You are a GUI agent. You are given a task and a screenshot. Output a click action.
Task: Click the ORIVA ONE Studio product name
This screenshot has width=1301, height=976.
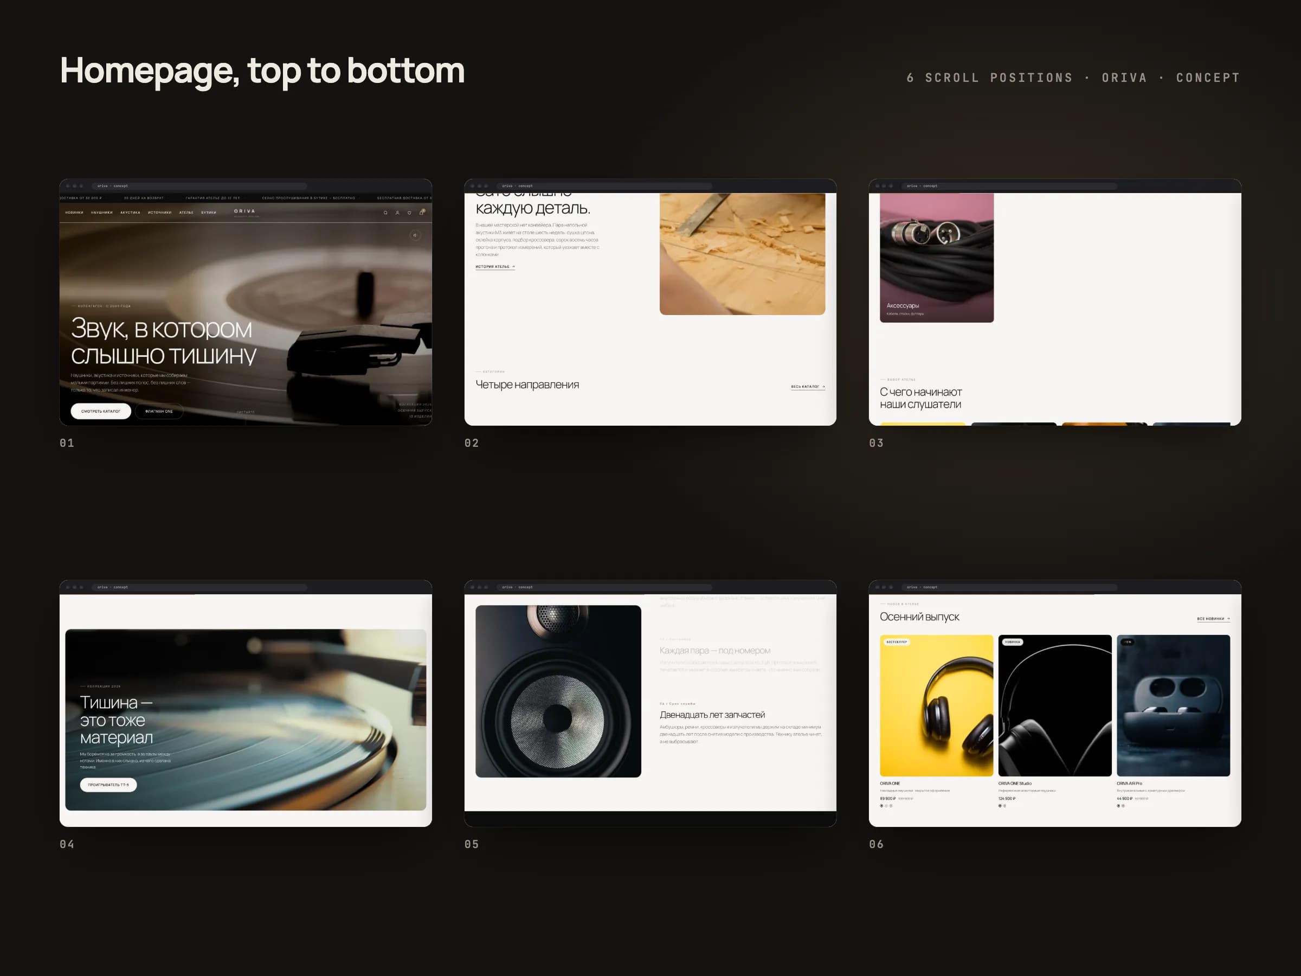click(x=1015, y=784)
